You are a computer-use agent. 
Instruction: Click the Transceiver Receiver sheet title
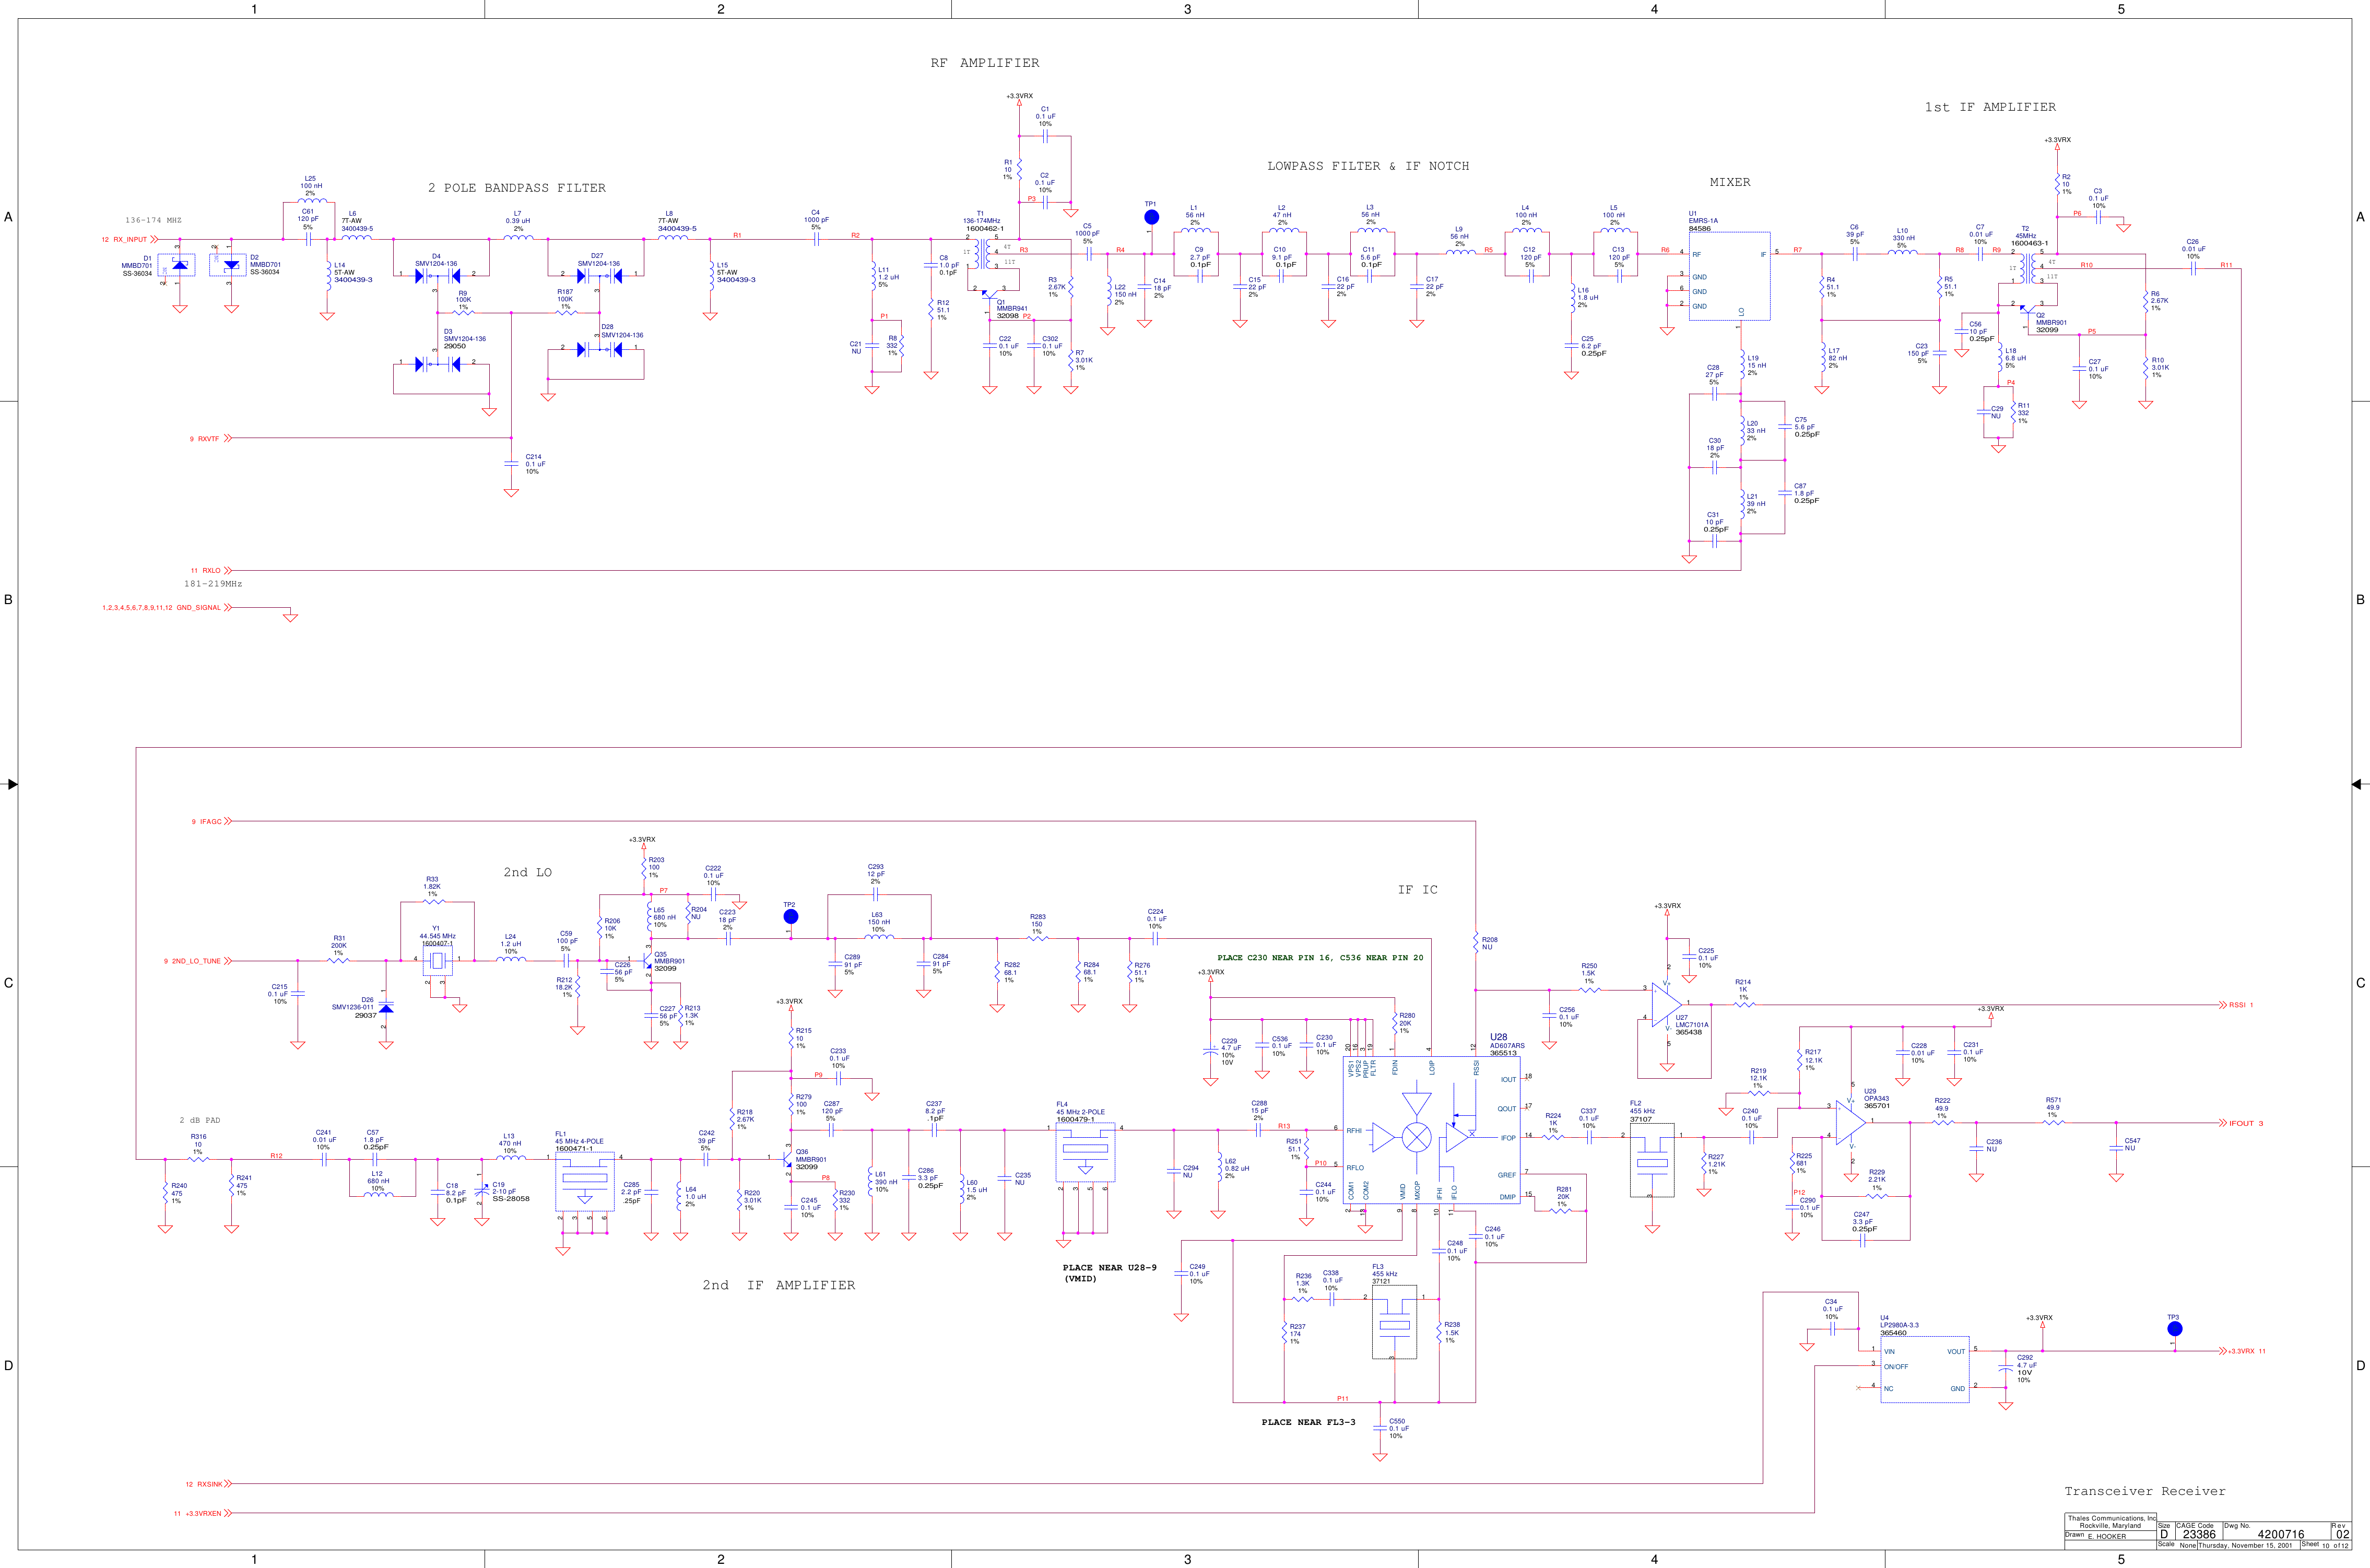click(x=2145, y=1491)
